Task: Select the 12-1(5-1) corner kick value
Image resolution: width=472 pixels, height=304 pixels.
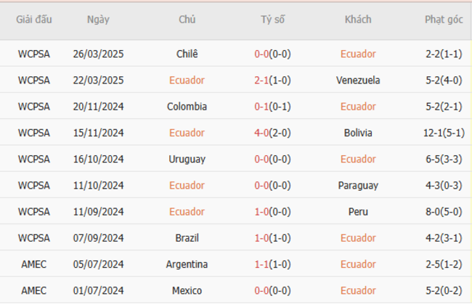Action: [x=444, y=133]
